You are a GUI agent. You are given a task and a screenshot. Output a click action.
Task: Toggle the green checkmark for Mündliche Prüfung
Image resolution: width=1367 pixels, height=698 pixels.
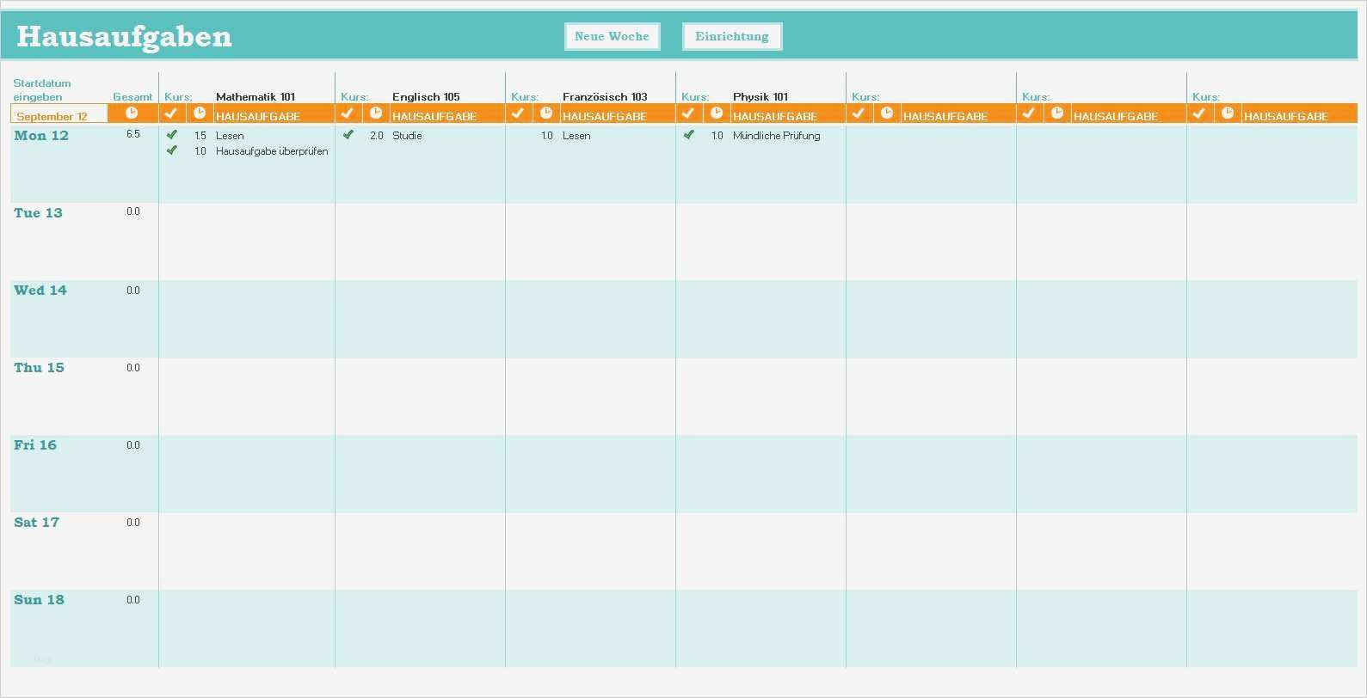(x=689, y=135)
